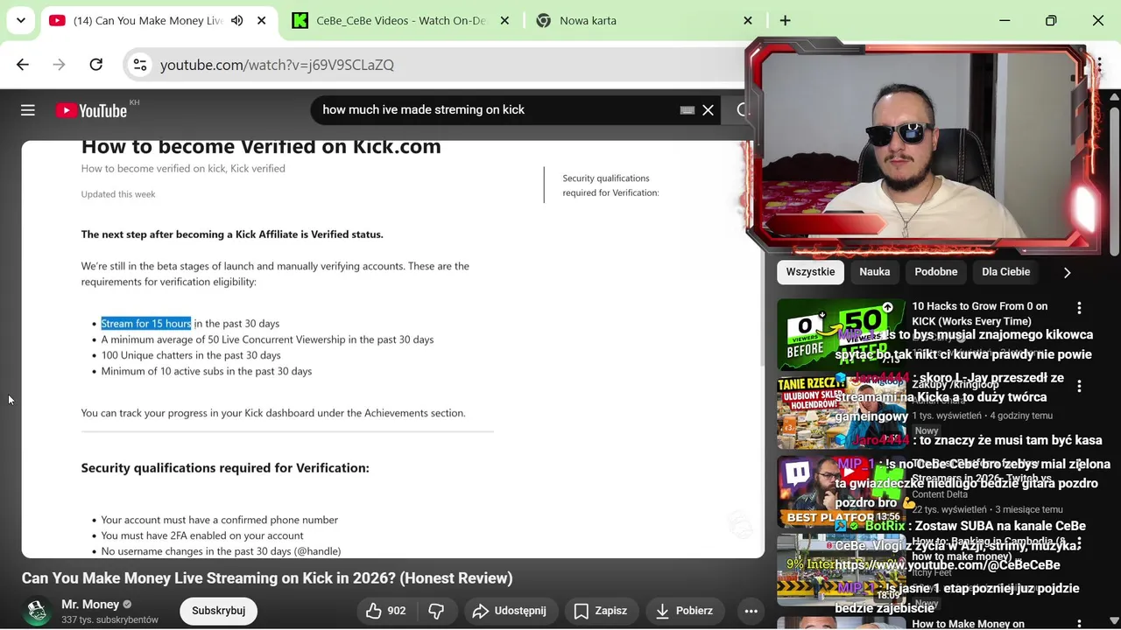
Task: Open options menu for the TANIE RZECZY video
Action: point(1079,386)
